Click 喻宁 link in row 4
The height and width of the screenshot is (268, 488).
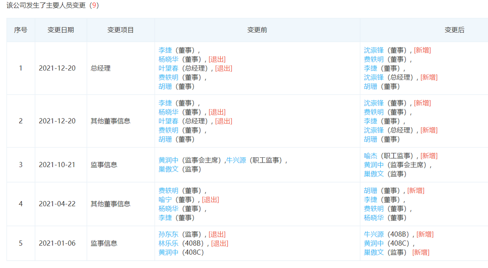(x=165, y=199)
